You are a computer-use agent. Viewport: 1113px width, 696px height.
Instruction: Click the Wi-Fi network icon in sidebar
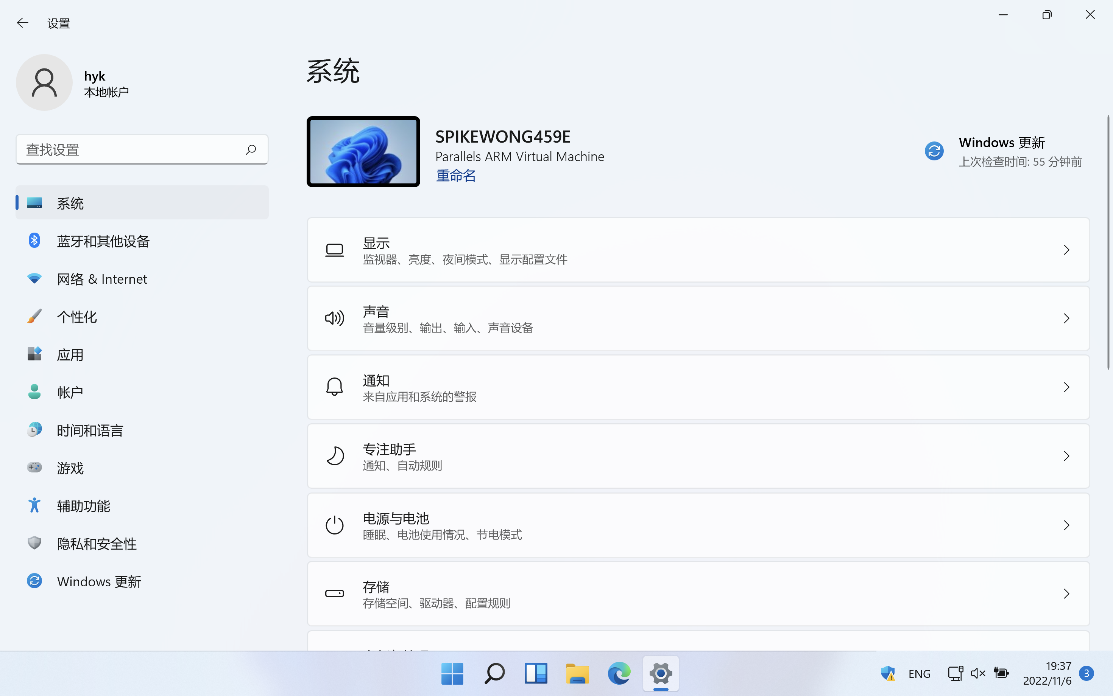click(34, 278)
